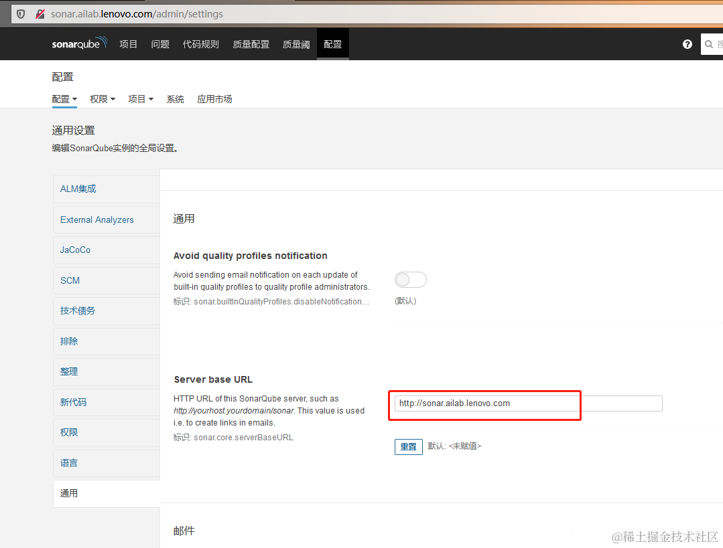The width and height of the screenshot is (723, 548).
Task: Click the browser shield tracking protection icon
Action: click(21, 14)
